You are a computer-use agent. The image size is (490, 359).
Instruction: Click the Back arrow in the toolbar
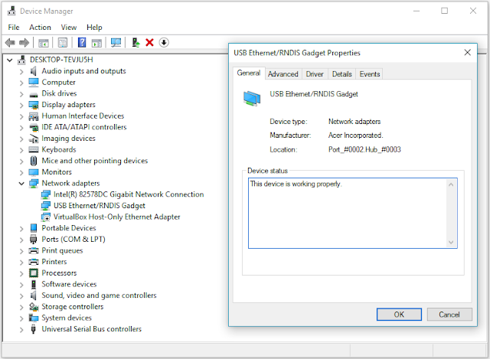(10, 43)
